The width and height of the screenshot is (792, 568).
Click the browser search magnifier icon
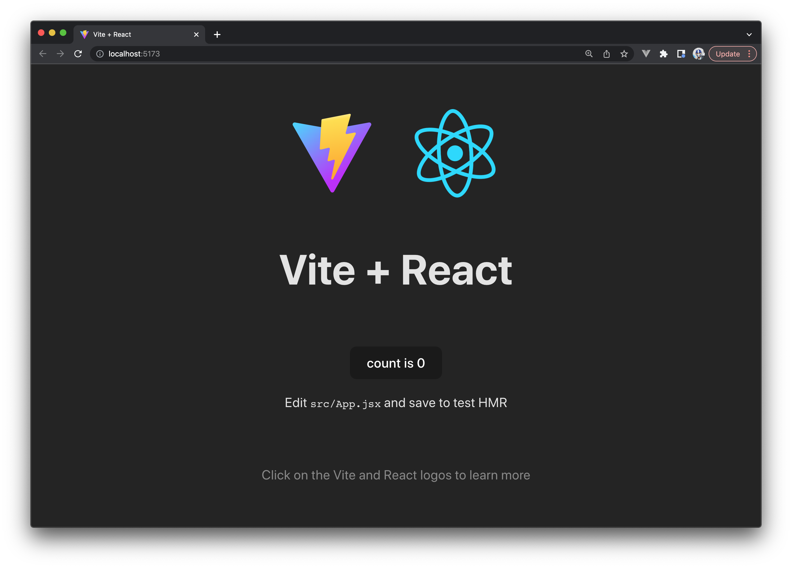click(589, 53)
